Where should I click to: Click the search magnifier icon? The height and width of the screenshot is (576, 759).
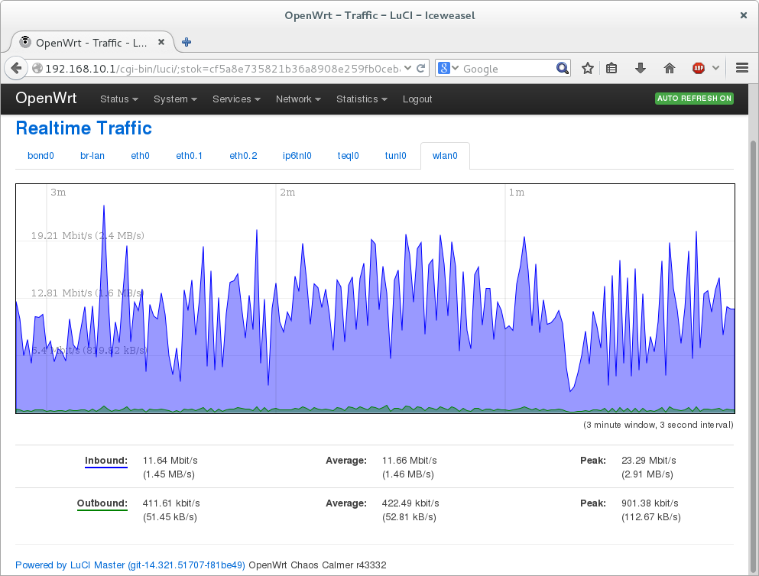point(562,68)
